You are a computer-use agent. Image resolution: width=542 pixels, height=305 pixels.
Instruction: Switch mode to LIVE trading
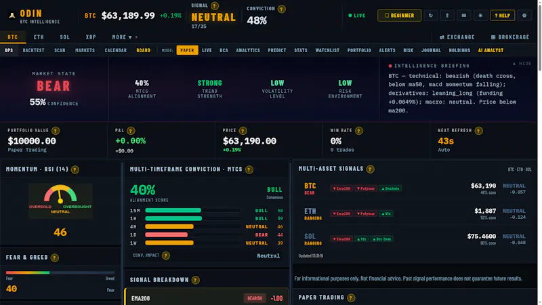click(x=207, y=50)
